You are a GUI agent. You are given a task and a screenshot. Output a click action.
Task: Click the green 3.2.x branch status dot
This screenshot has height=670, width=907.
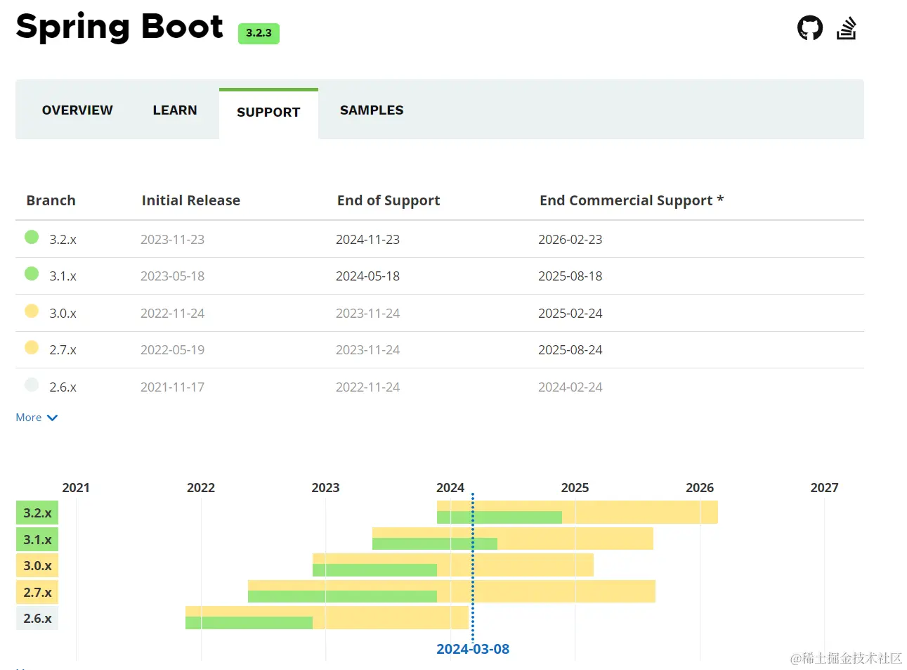tap(32, 237)
